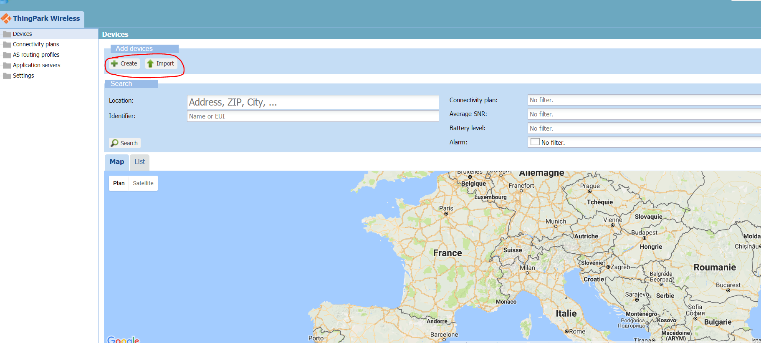Click the Google logo on the map
This screenshot has width=761, height=343.
[x=123, y=340]
